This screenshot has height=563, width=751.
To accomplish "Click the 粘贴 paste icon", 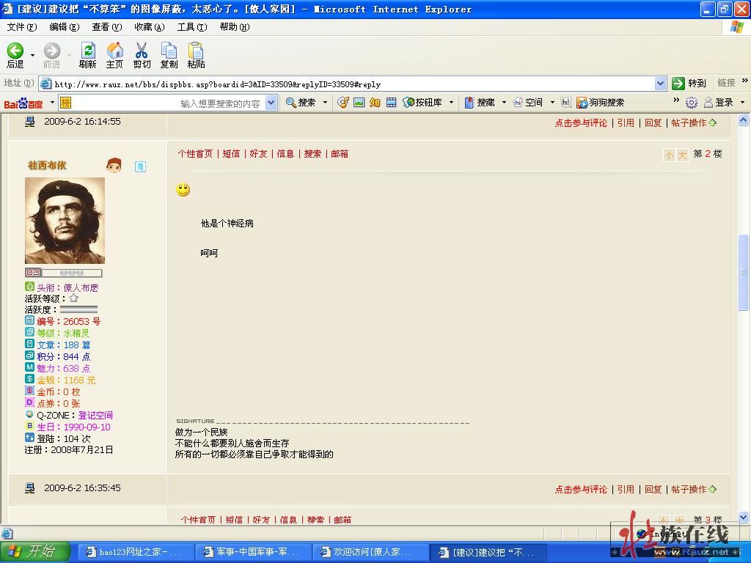I will pos(196,51).
